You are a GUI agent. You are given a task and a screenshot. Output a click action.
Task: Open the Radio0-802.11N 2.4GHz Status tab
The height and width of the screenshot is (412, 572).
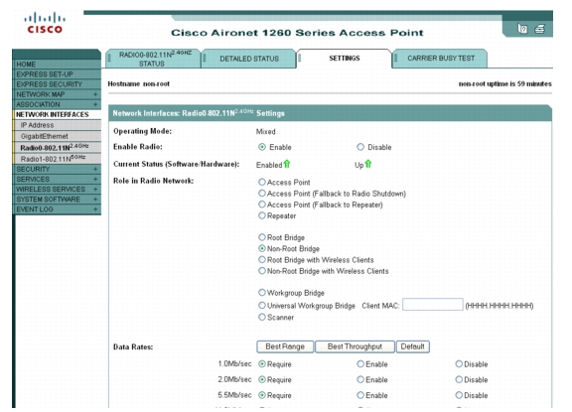tap(153, 59)
